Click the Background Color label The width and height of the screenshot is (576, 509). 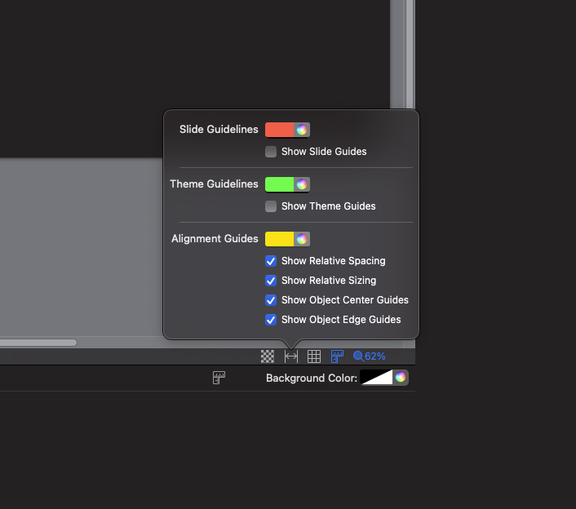coord(312,378)
